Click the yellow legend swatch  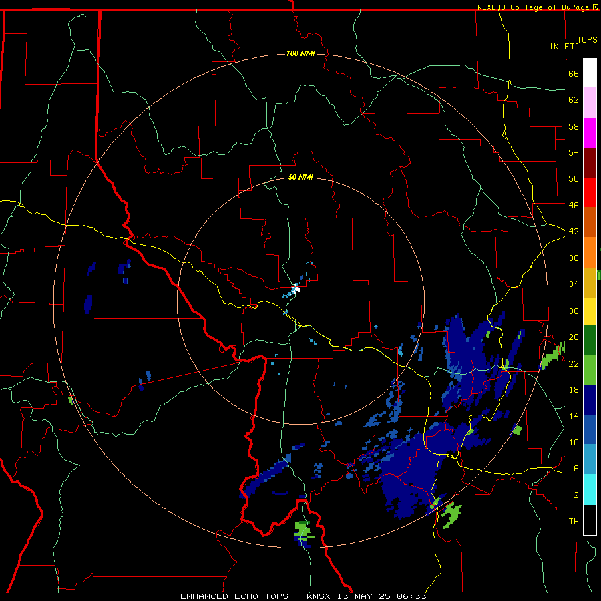[x=590, y=311]
